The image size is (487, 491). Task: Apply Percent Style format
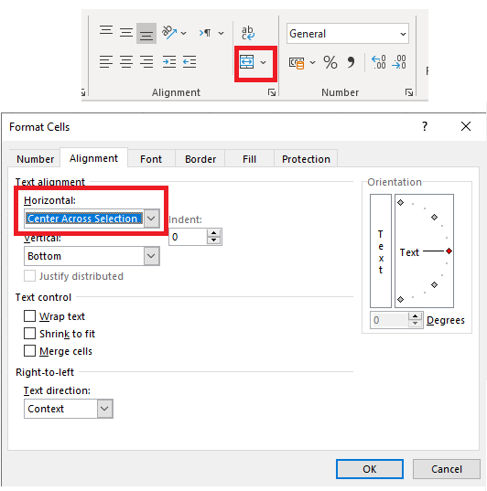pos(330,62)
